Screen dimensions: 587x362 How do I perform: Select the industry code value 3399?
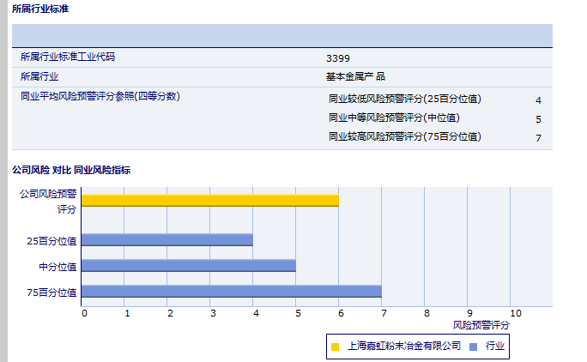(x=338, y=58)
